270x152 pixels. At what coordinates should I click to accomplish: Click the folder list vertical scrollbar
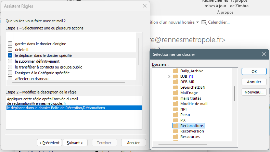pos(234,93)
